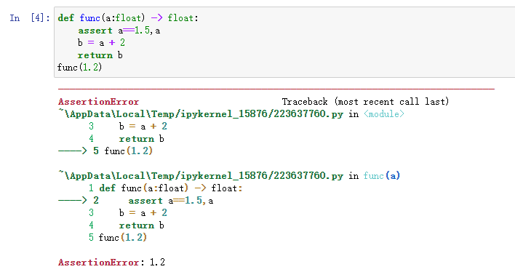Click the arrow line '2 assert a==1.5,a'
This screenshot has width=515, height=280.
click(135, 200)
